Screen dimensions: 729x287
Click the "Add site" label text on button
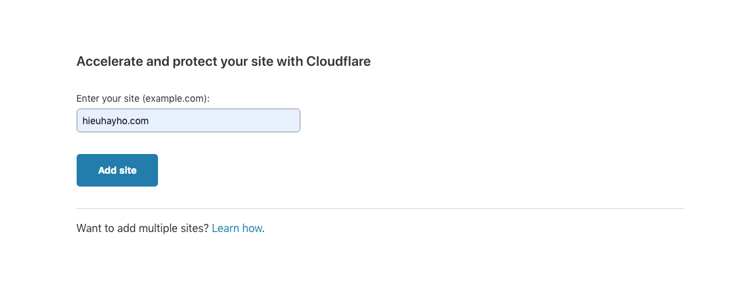click(x=117, y=170)
